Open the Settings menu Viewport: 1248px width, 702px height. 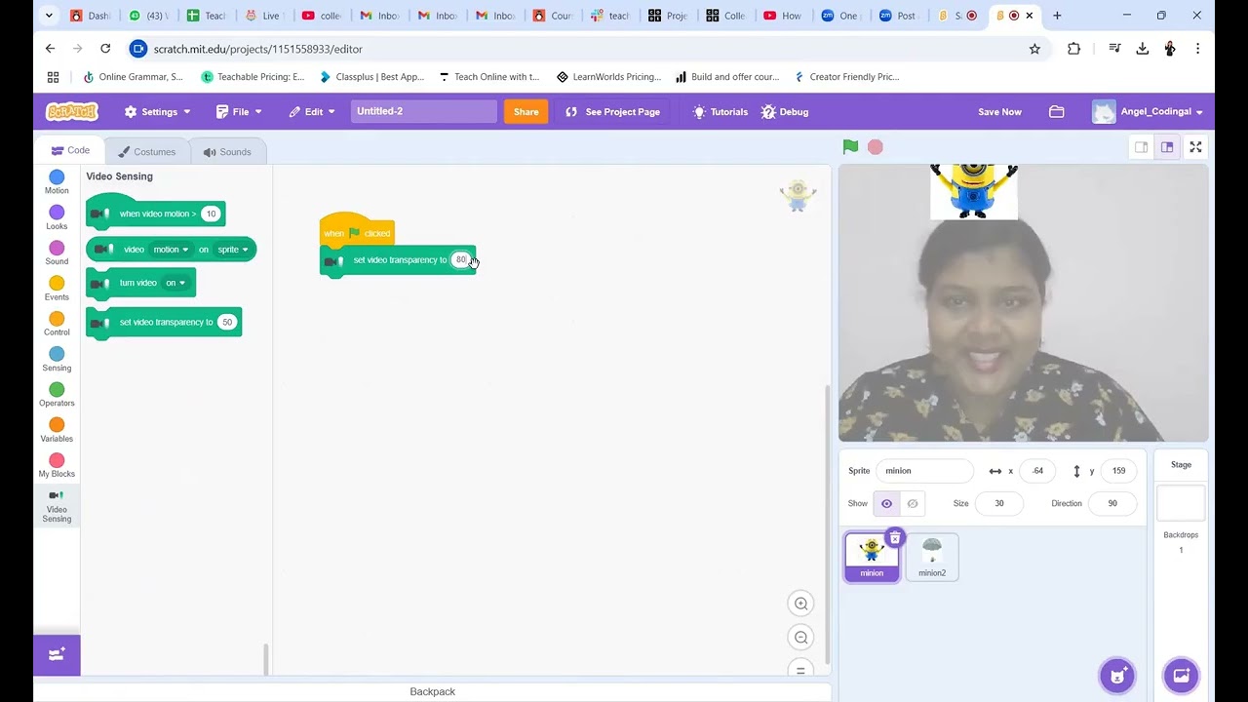(157, 111)
